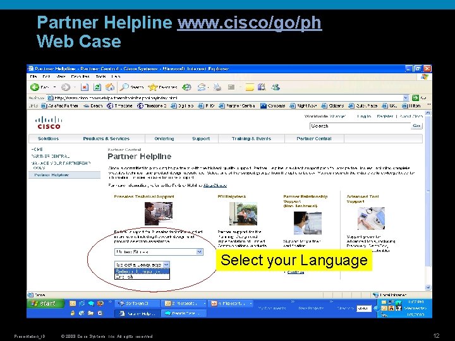Go back with the green Back arrow

click(35, 87)
